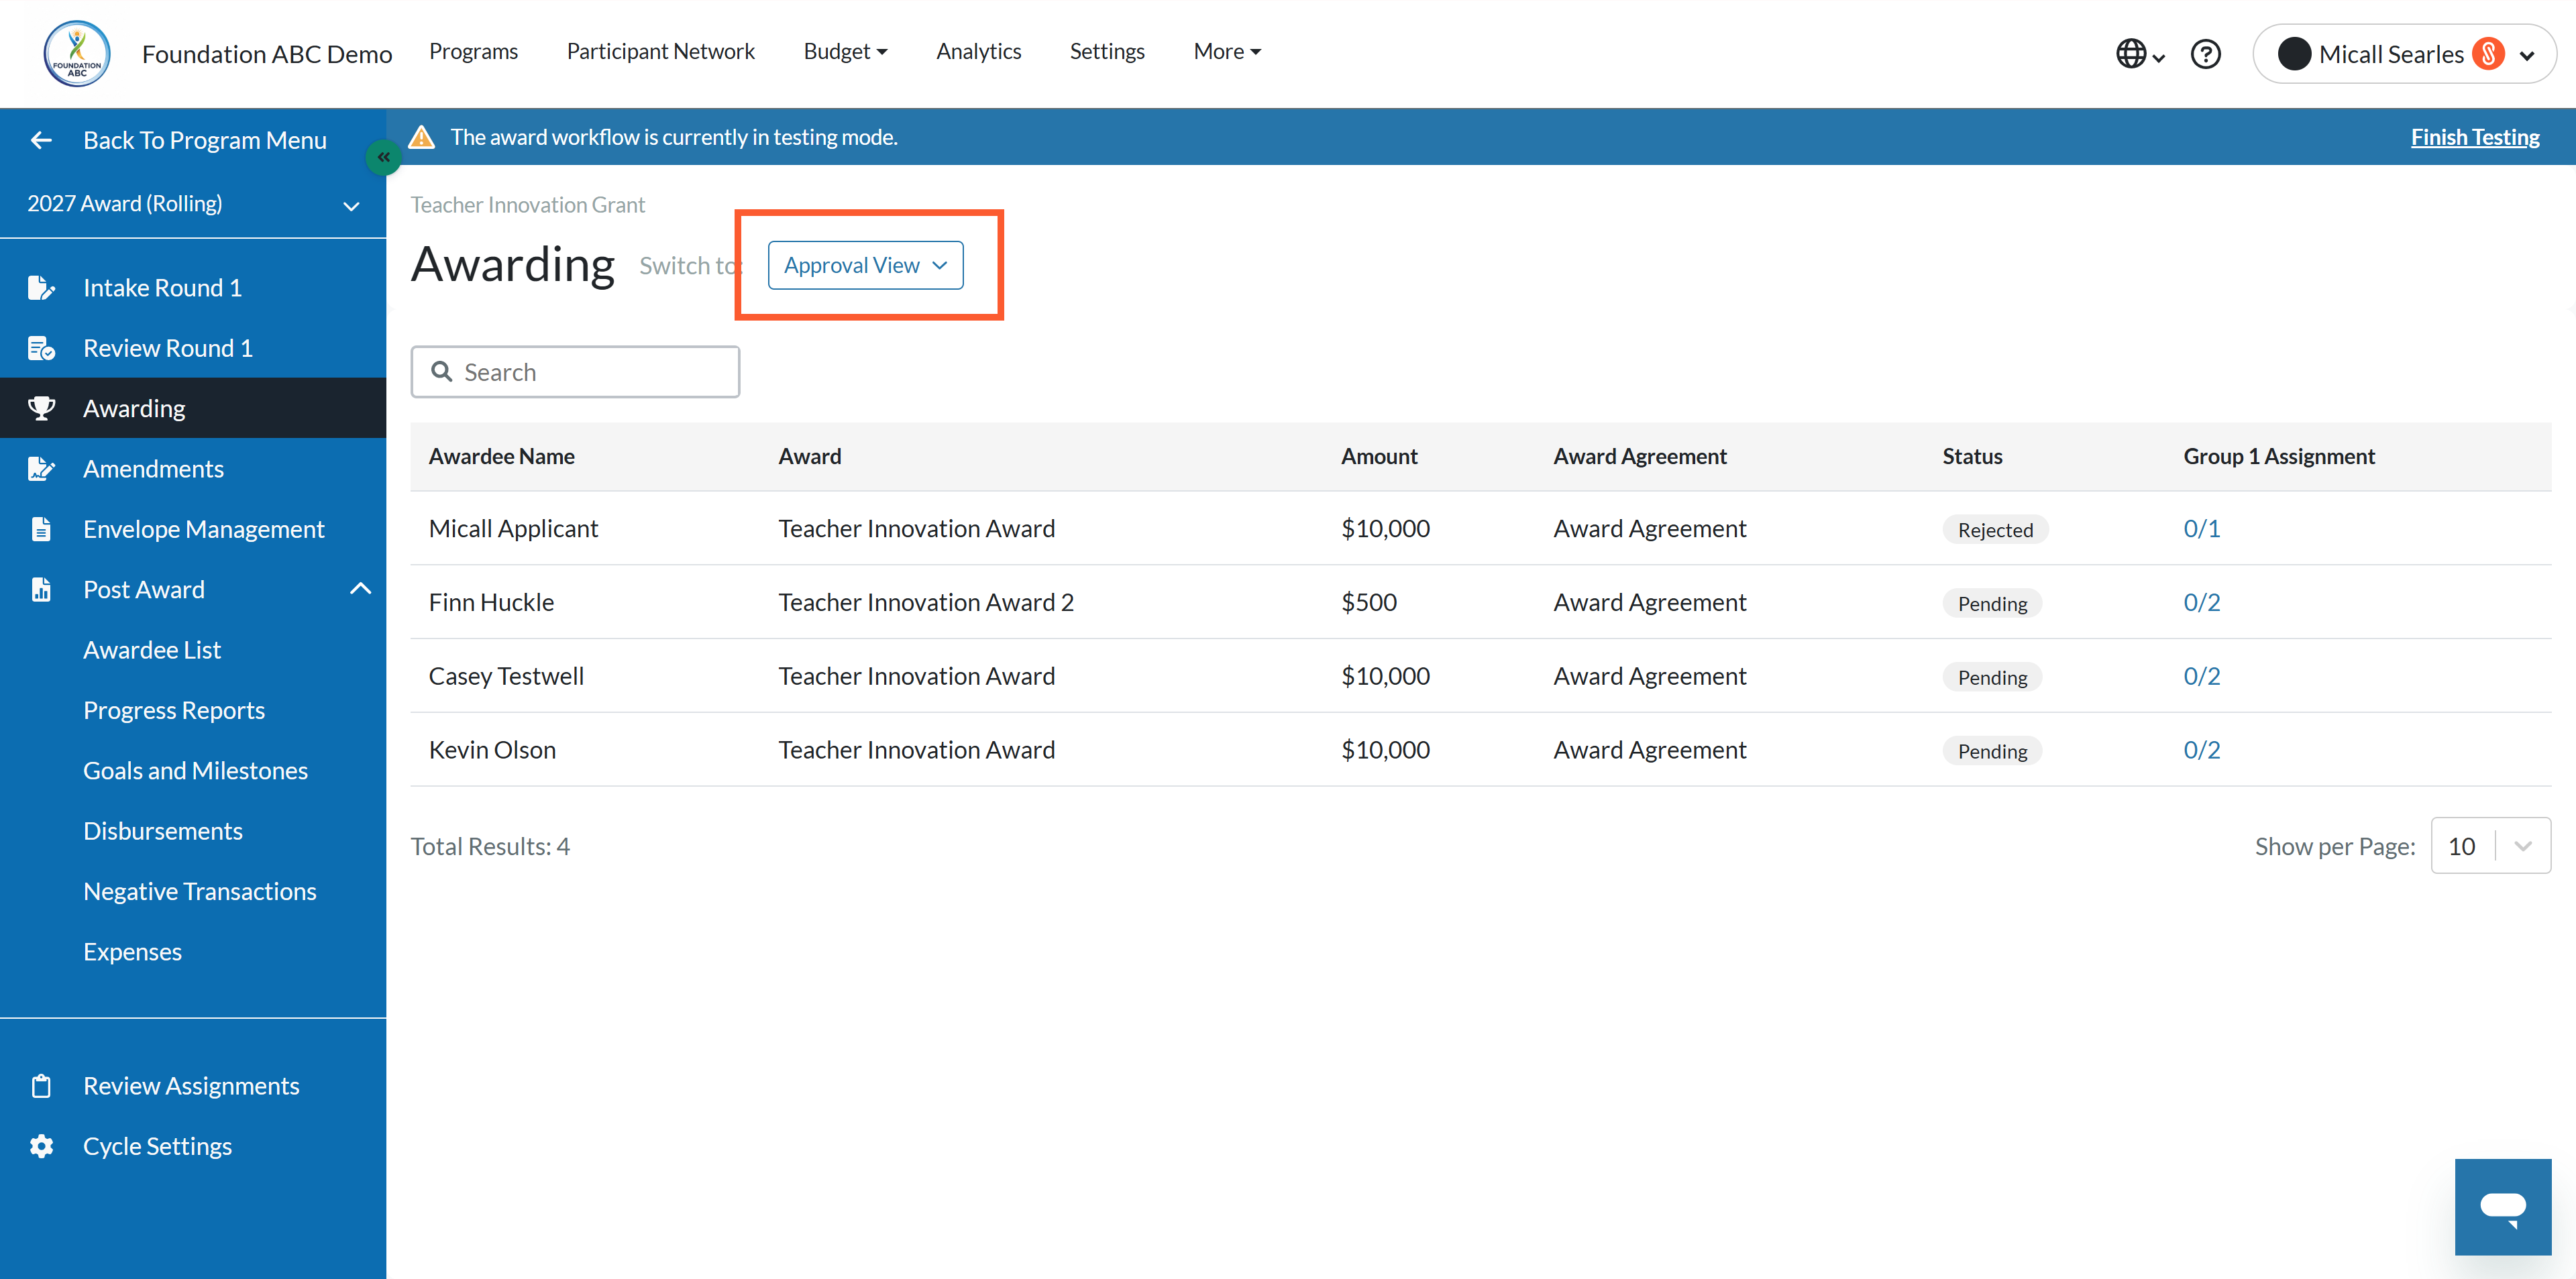The height and width of the screenshot is (1279, 2576).
Task: Open the language globe selector
Action: pyautogui.click(x=2139, y=54)
